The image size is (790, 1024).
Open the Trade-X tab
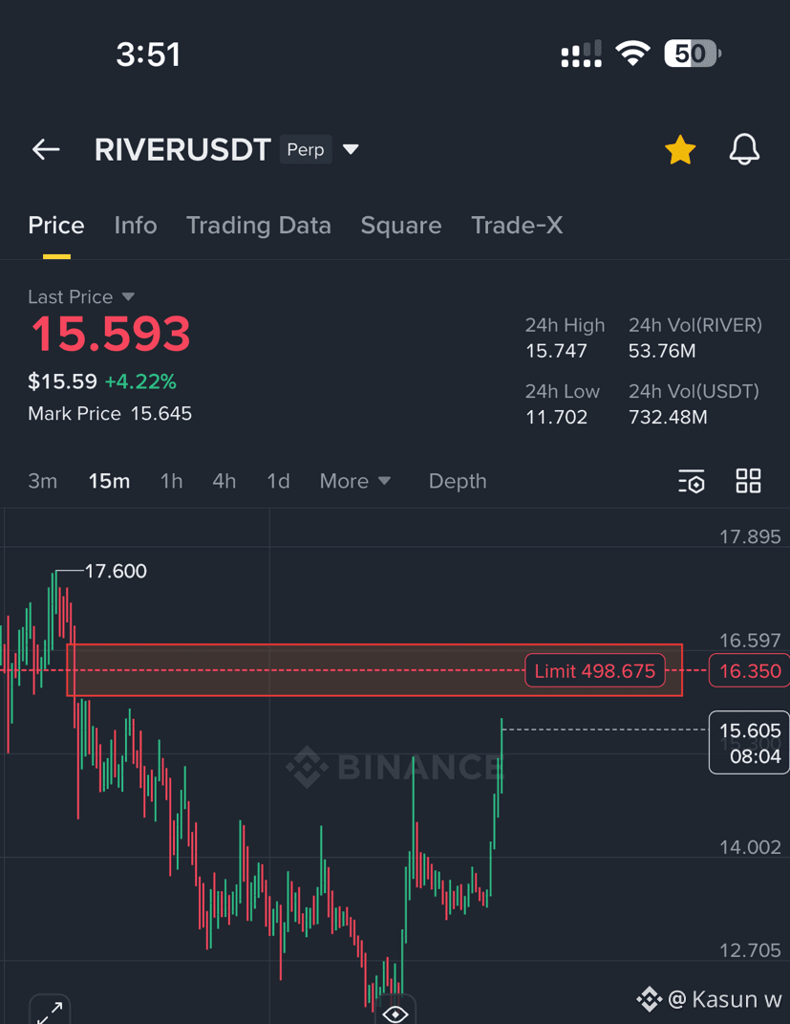pyautogui.click(x=517, y=226)
